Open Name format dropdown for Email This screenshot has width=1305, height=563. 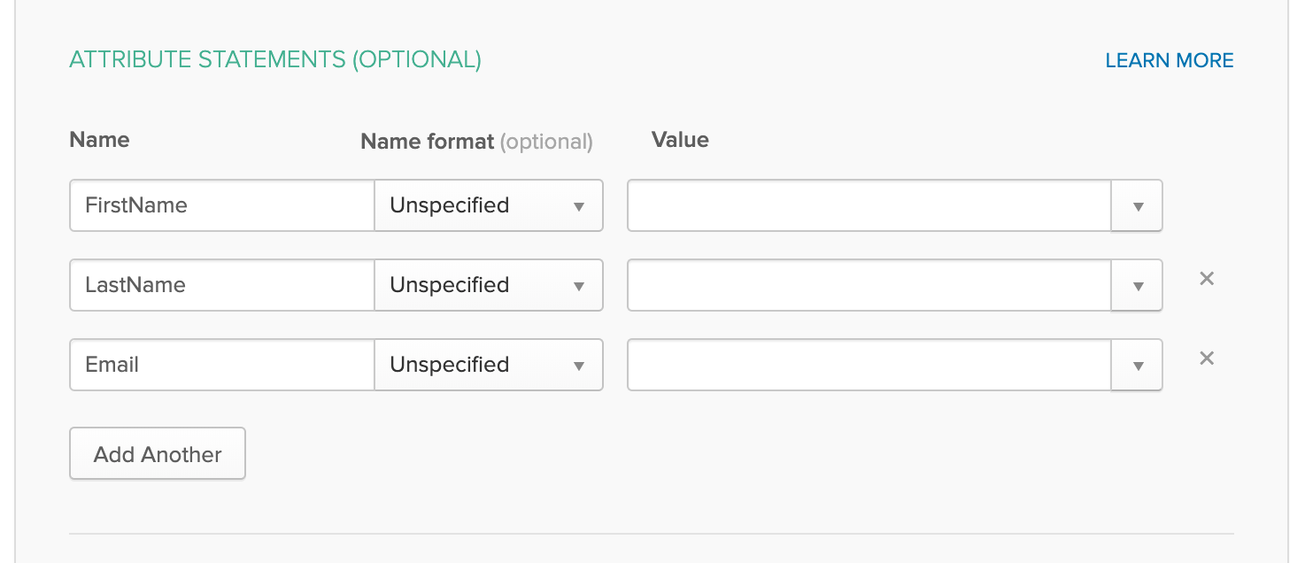pyautogui.click(x=489, y=365)
